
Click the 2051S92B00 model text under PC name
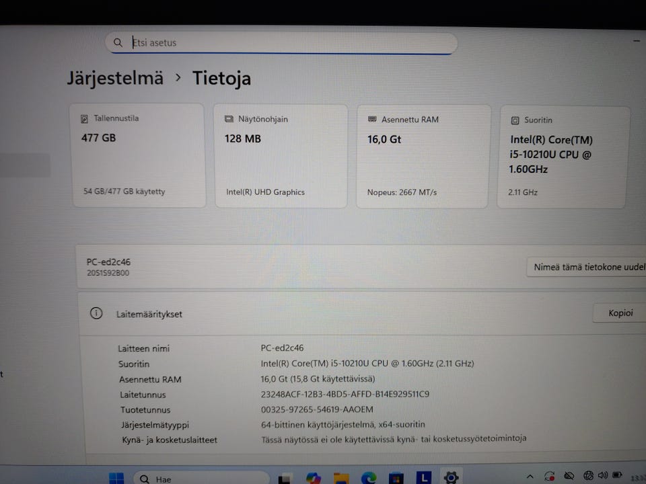coord(108,273)
